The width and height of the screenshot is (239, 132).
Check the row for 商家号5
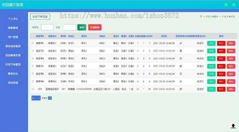coord(33,74)
